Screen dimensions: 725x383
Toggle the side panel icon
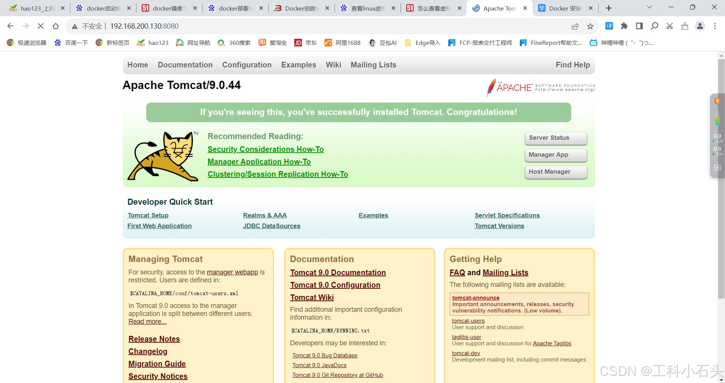[639, 26]
